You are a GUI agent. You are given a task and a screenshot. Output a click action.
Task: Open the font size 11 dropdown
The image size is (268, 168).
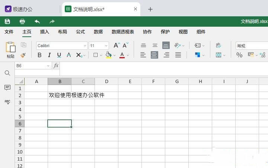coord(106,46)
